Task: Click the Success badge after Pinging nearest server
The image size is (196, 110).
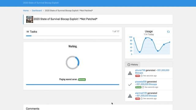Action: pyautogui.click(x=82, y=79)
